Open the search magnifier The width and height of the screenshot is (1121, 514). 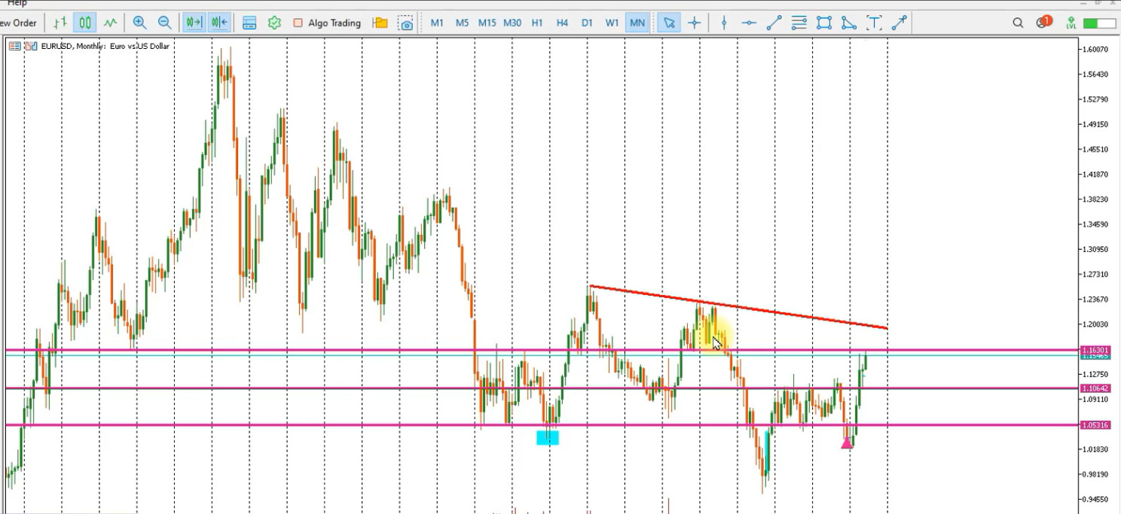pos(1018,23)
